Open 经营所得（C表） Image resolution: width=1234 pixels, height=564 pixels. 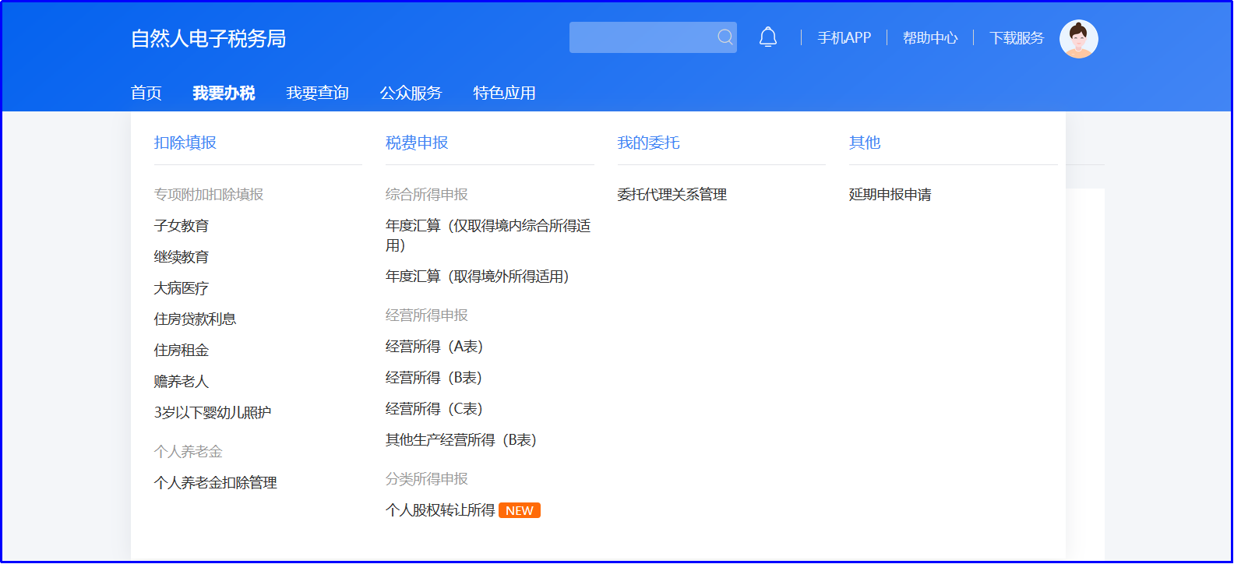pyautogui.click(x=435, y=409)
